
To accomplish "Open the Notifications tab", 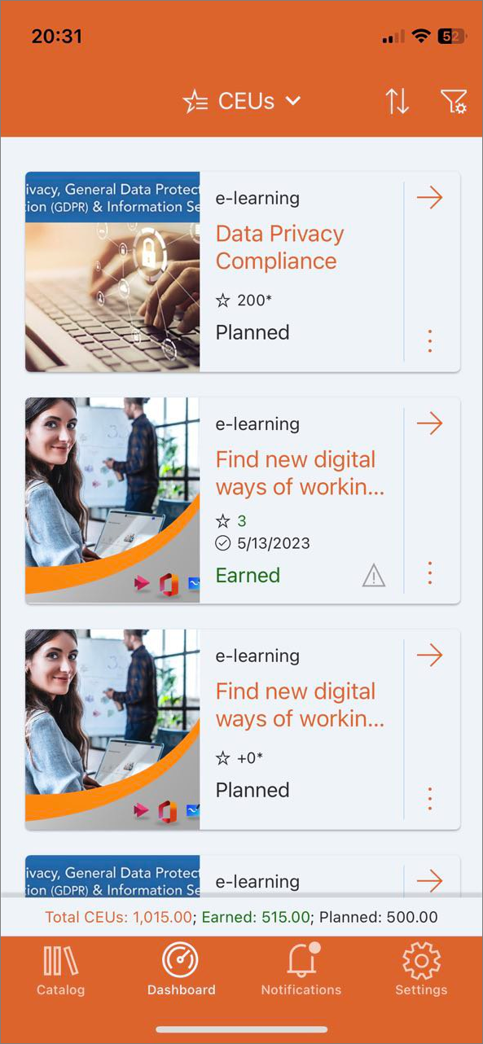I will pos(301,971).
